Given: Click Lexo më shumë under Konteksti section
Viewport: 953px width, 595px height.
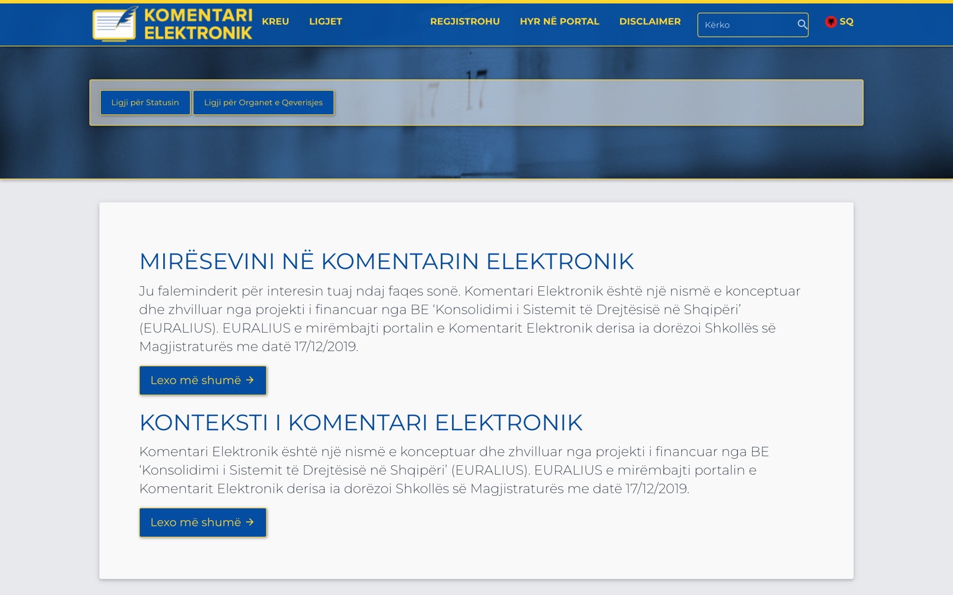Looking at the screenshot, I should tap(203, 522).
